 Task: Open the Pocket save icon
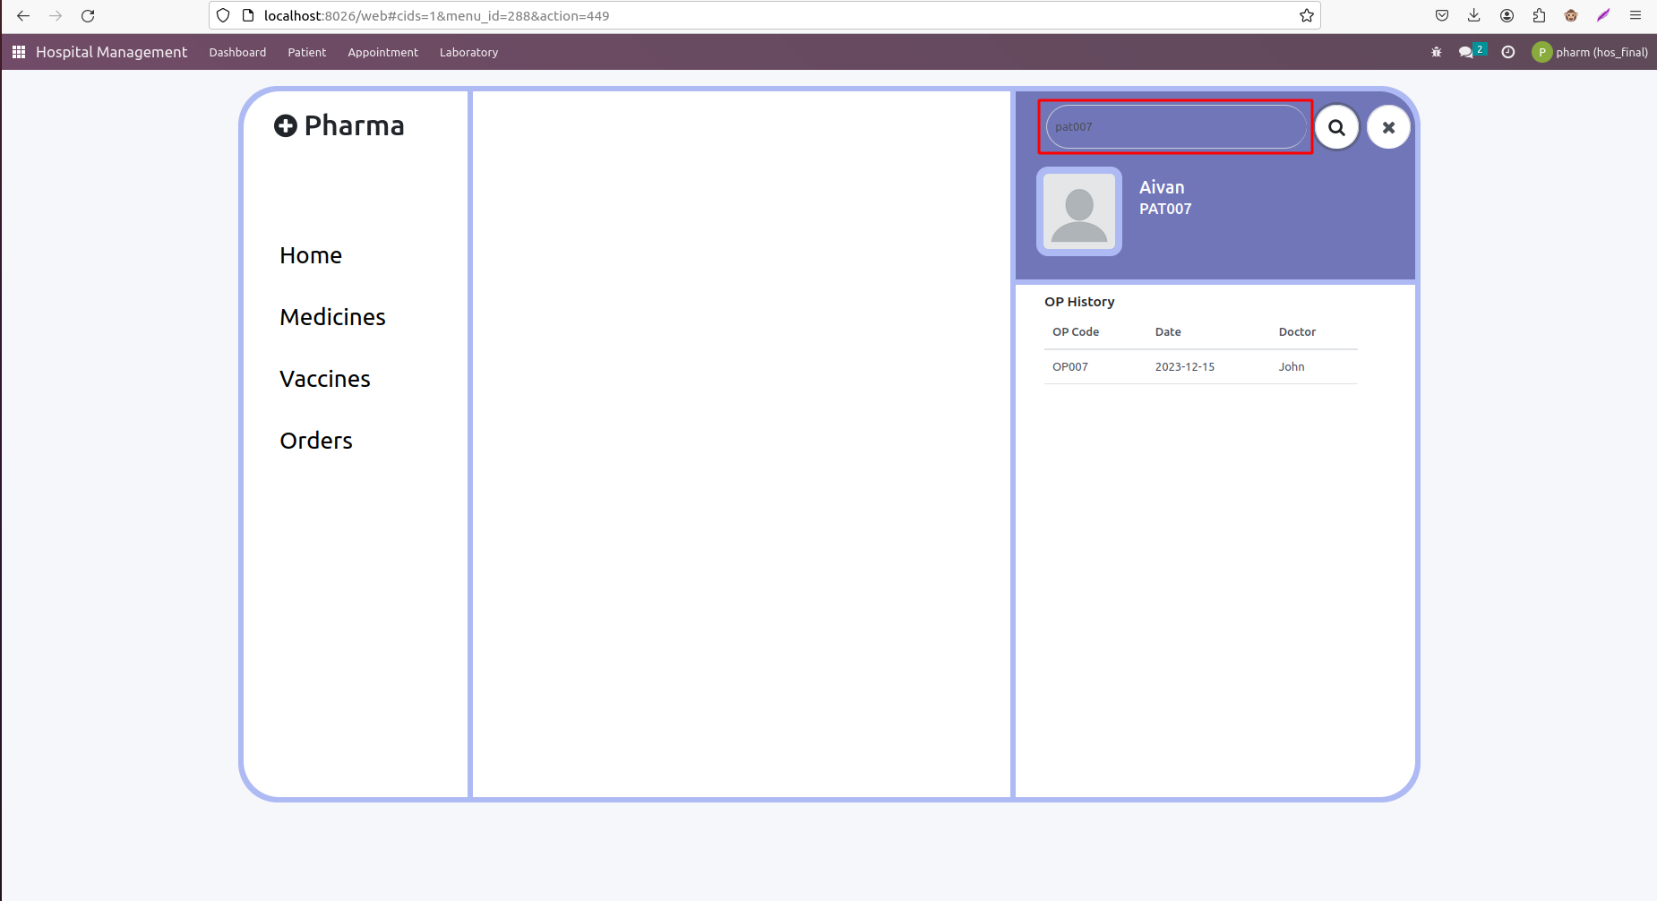[x=1442, y=15]
